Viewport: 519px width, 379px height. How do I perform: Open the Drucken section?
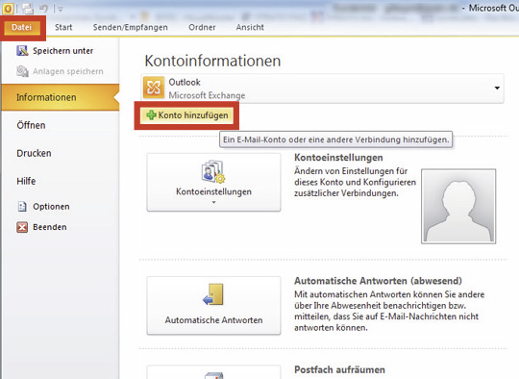pyautogui.click(x=34, y=153)
